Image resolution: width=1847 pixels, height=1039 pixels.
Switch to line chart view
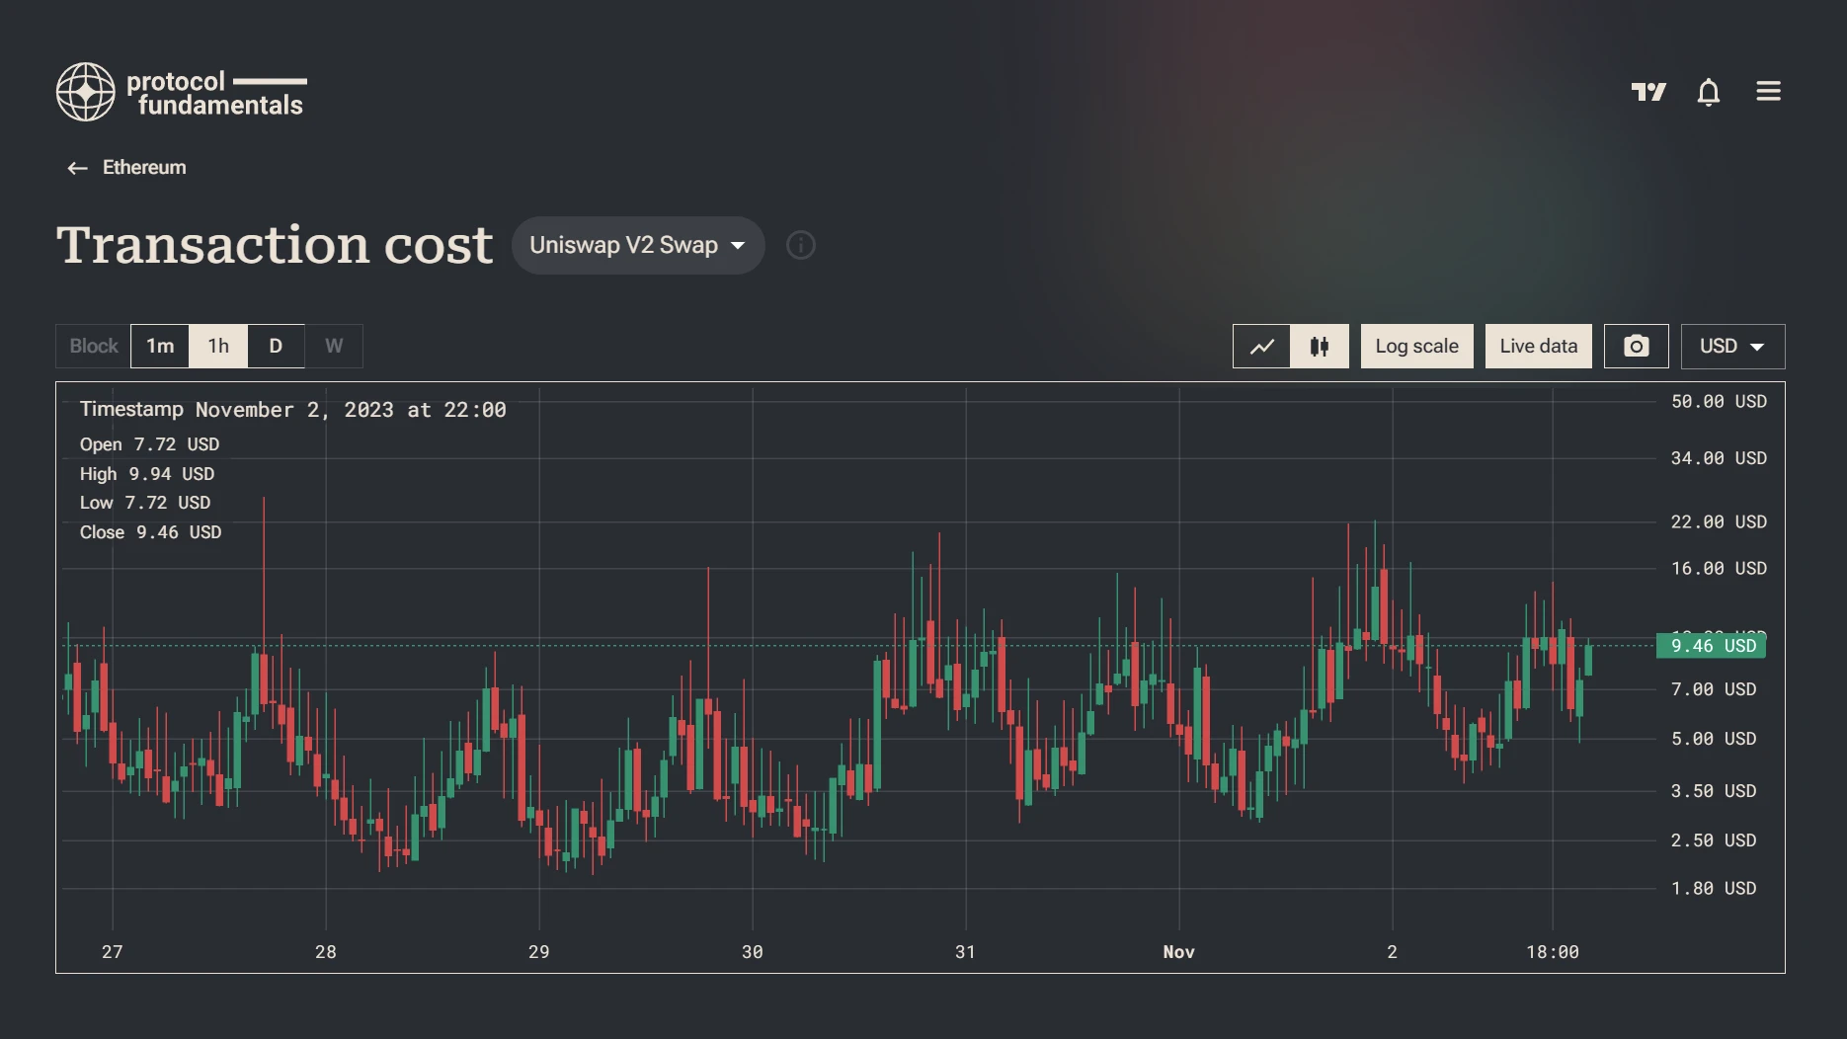click(1261, 347)
